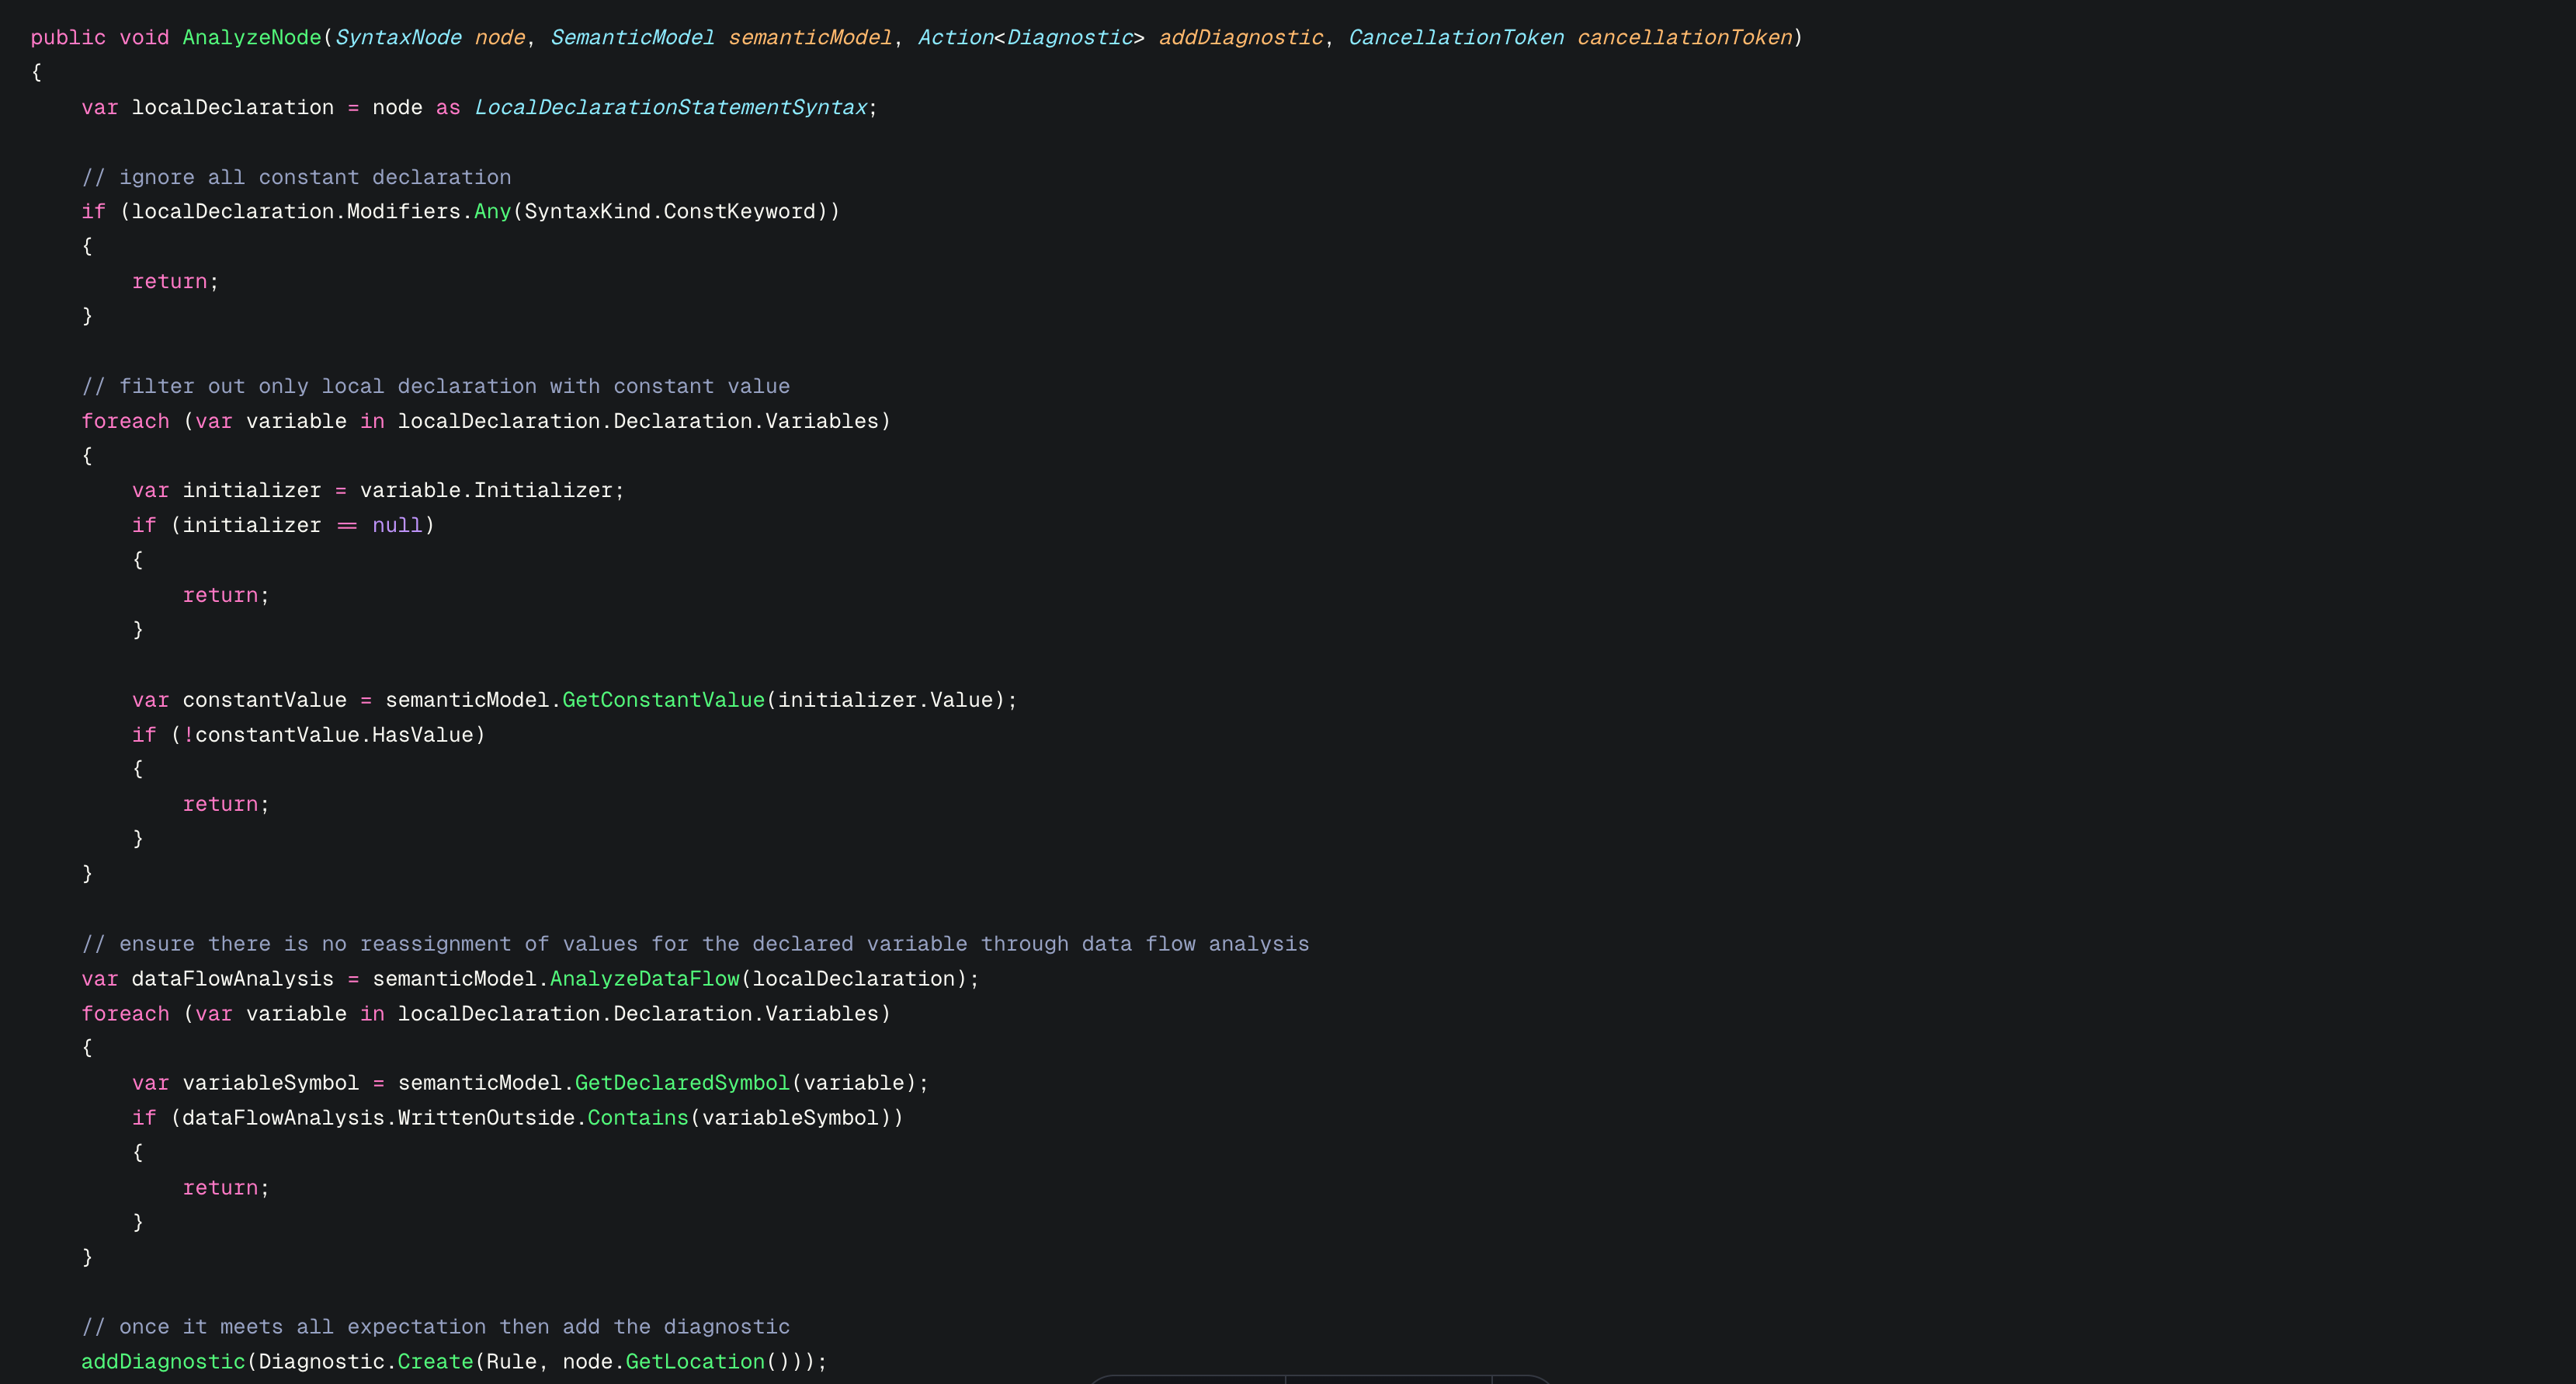Select the SyntaxNode parameter type
Screen dimensions: 2576x1384
click(x=398, y=37)
